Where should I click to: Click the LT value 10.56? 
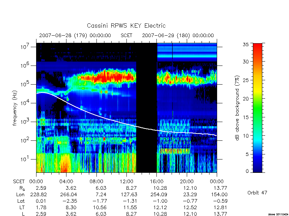(x=99, y=208)
